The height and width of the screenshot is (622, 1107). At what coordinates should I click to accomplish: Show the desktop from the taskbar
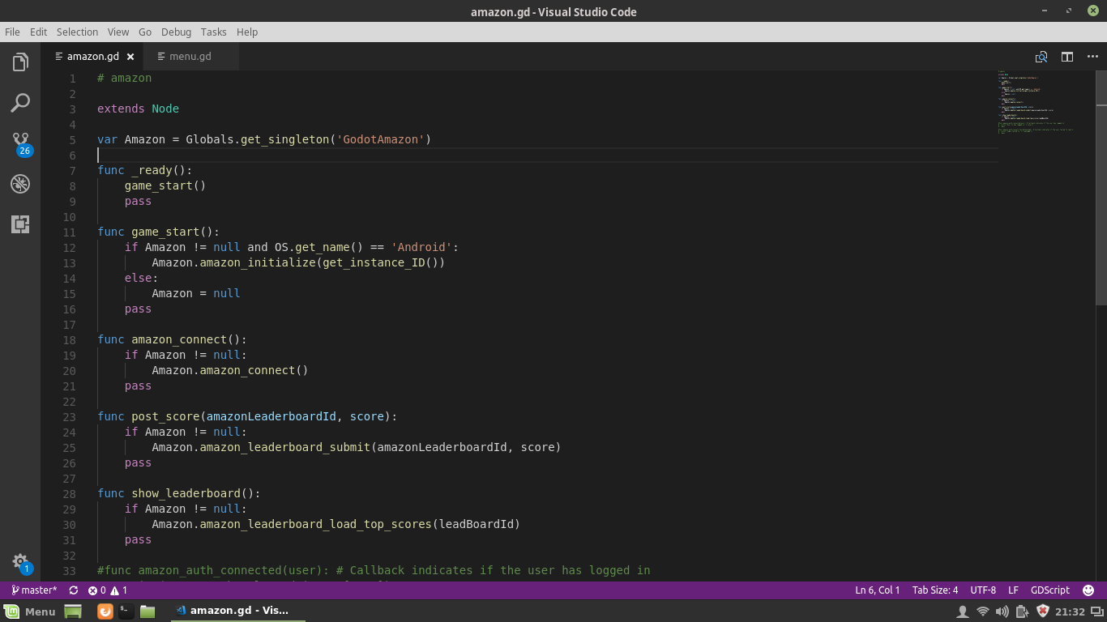click(x=74, y=611)
